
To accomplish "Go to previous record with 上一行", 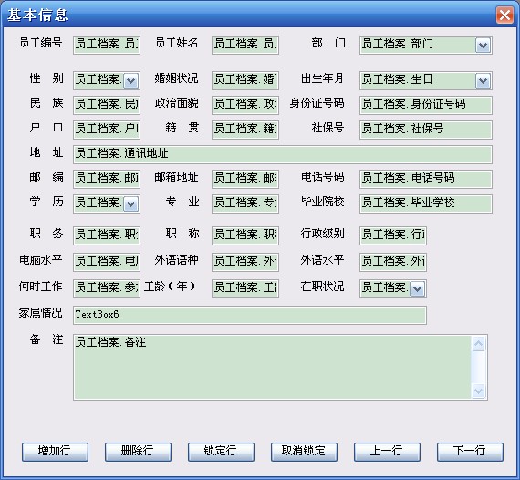I will (x=387, y=452).
